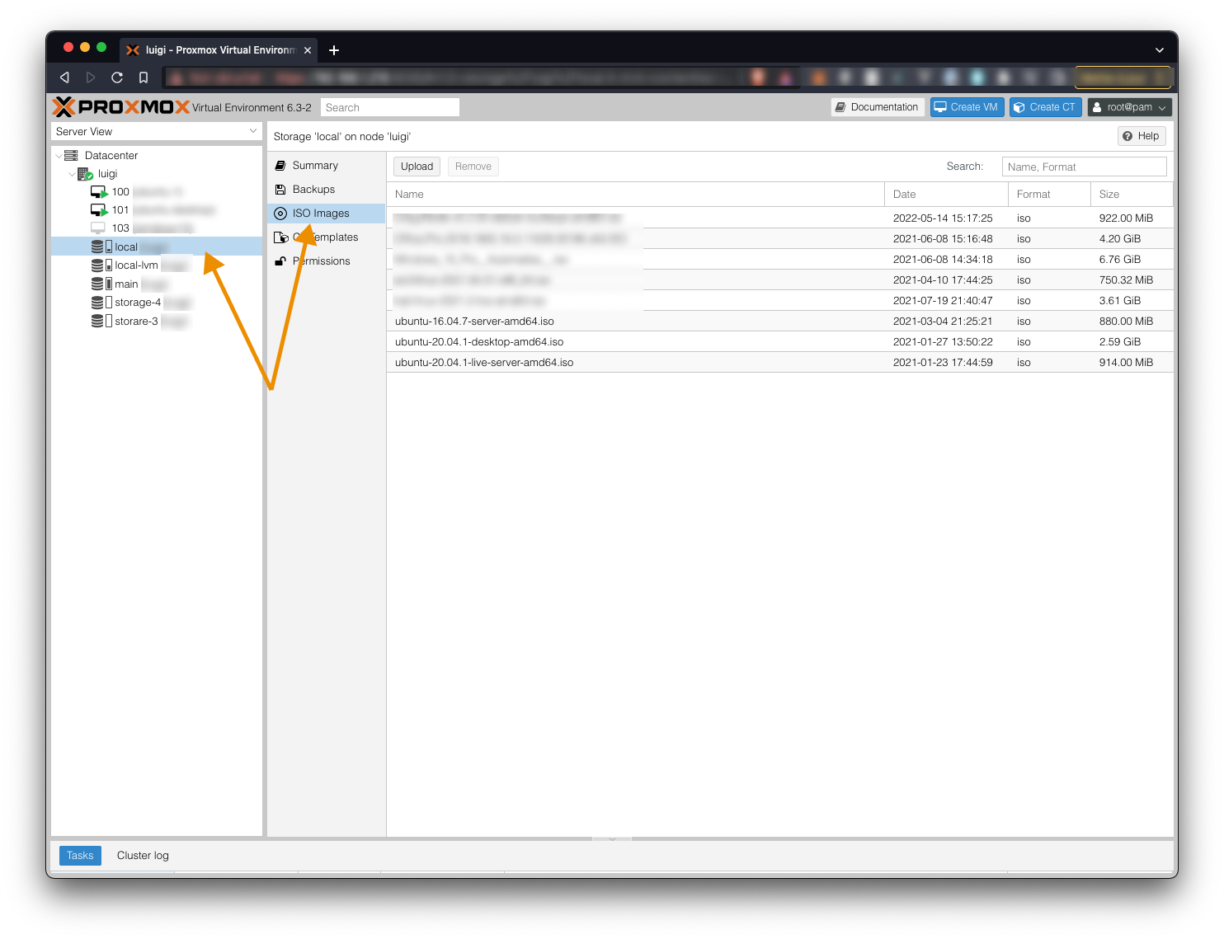Select ubuntu-20.04.1-live-server-amd64.iso row
The width and height of the screenshot is (1224, 939).
point(779,363)
